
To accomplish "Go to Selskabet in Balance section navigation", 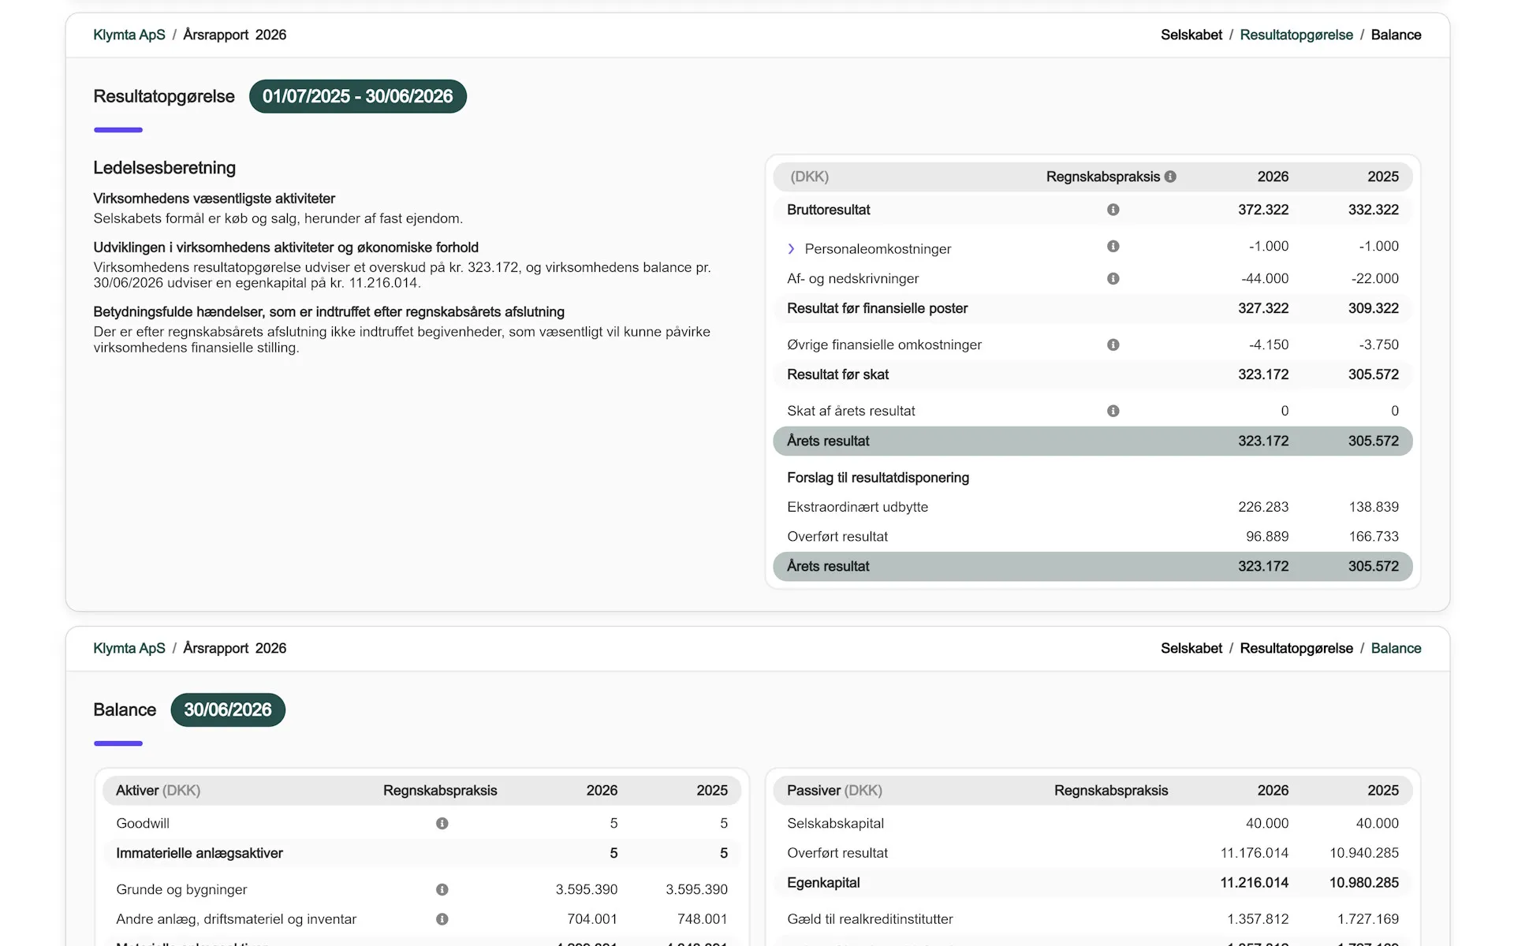I will coord(1191,648).
